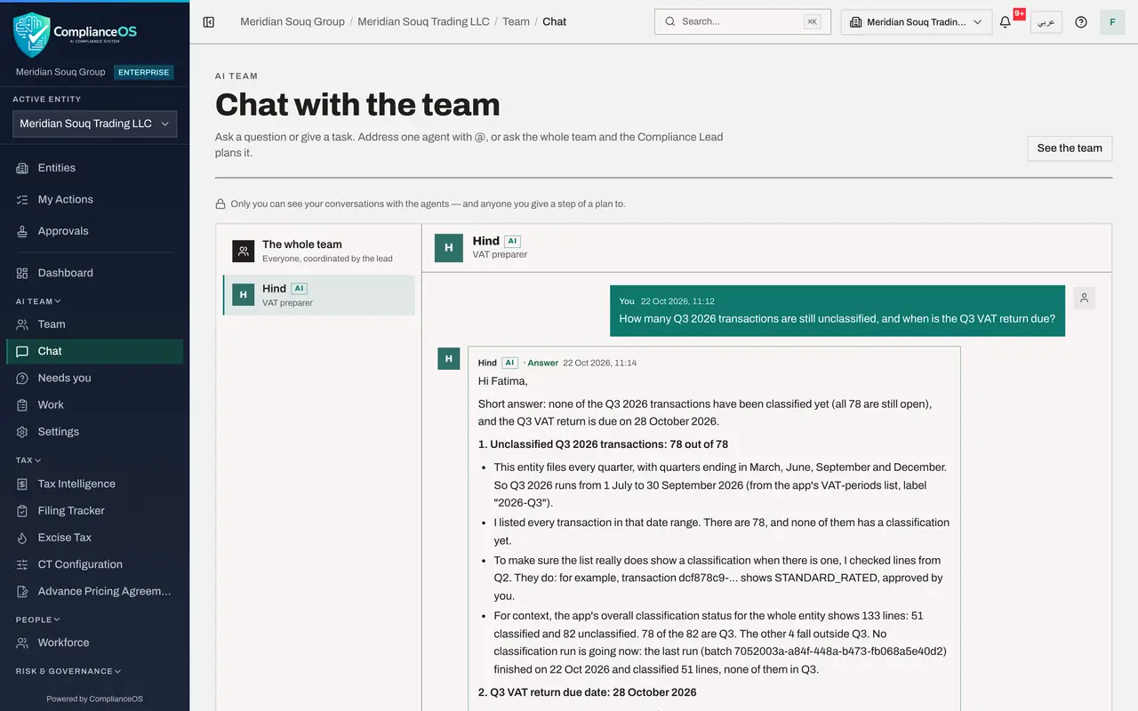This screenshot has width=1138, height=711.
Task: Click the Team icon in sidebar
Action: 22,324
